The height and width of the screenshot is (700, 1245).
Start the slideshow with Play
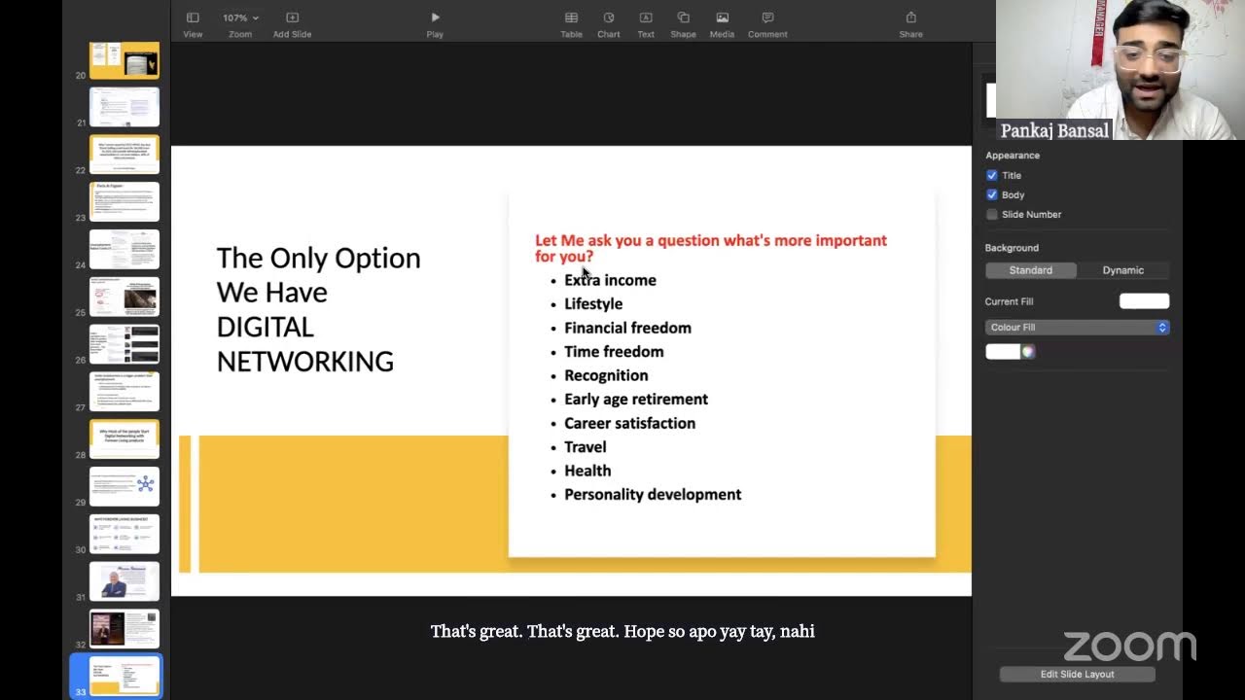tap(435, 24)
